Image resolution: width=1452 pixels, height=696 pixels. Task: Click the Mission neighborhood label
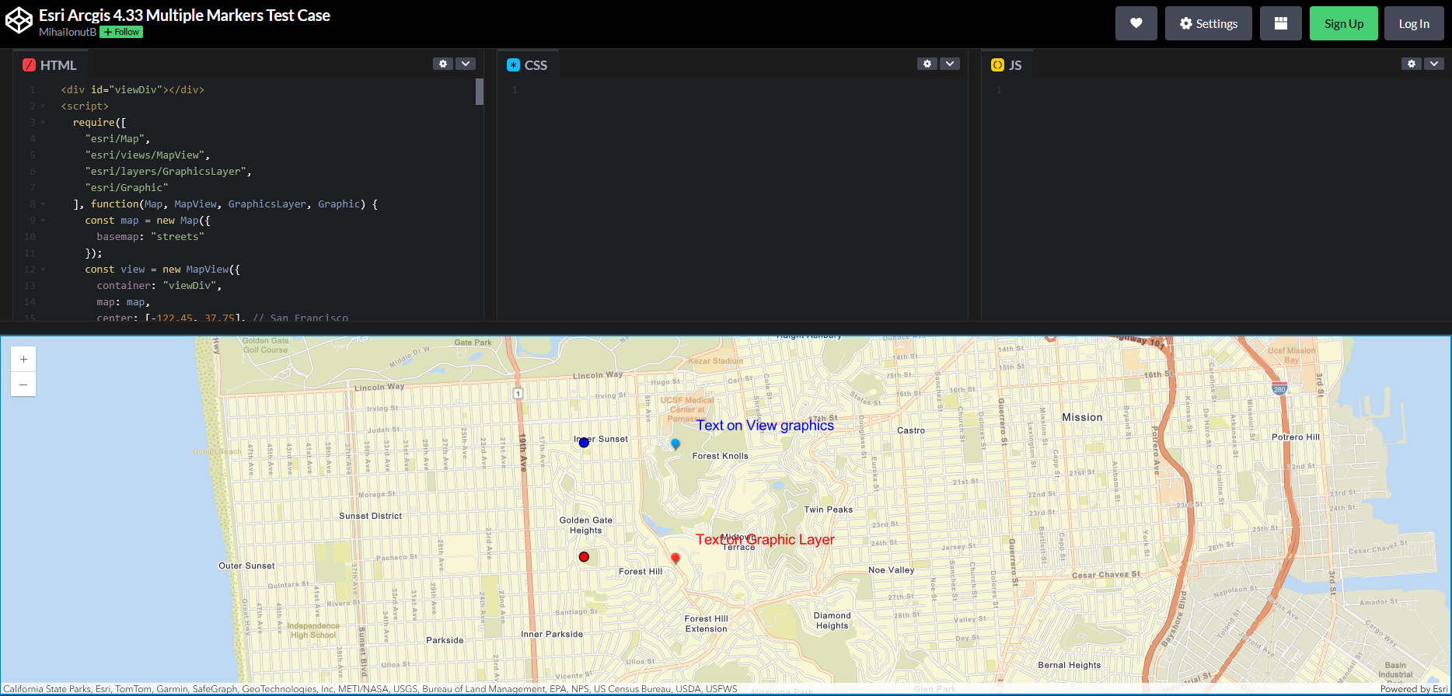[x=1082, y=417]
